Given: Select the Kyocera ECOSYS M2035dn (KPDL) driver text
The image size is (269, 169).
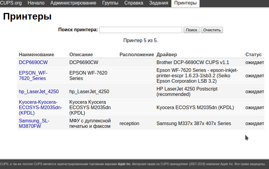Looking at the screenshot, I should coord(195,107).
